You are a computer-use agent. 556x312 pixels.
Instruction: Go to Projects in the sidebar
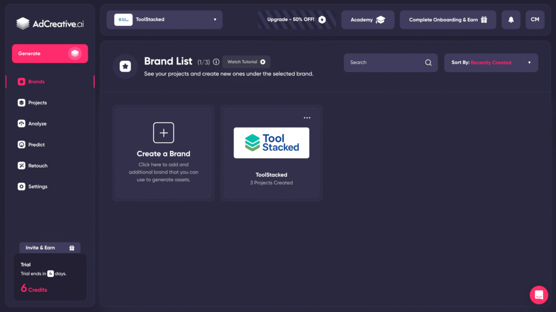(37, 103)
